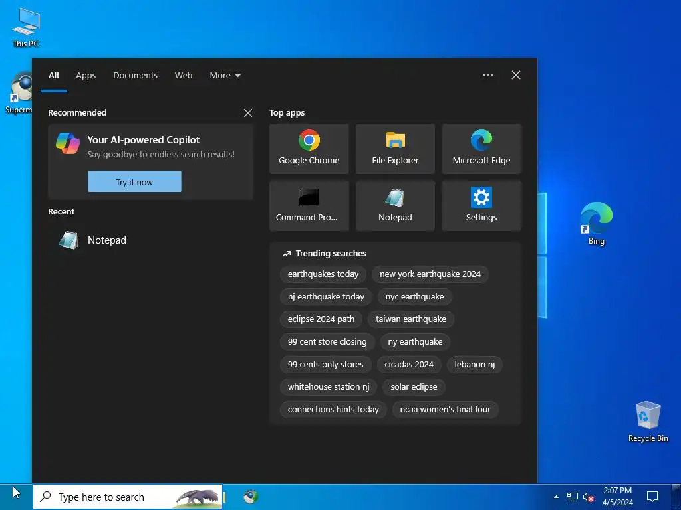Search trending '99 cent store closing'

tap(327, 342)
